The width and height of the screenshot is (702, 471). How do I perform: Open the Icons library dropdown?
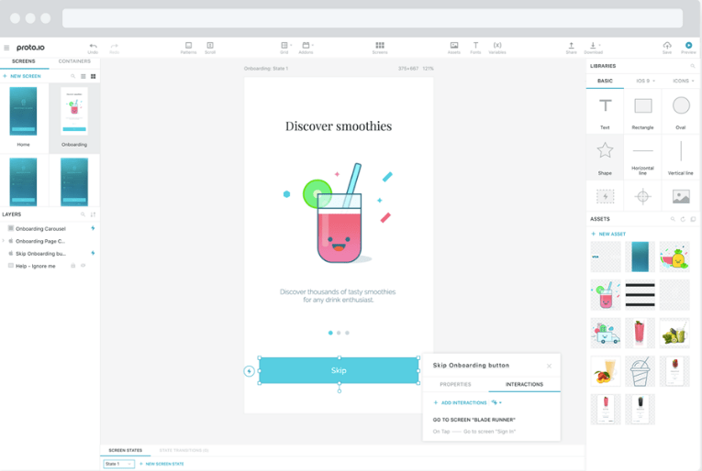point(684,81)
